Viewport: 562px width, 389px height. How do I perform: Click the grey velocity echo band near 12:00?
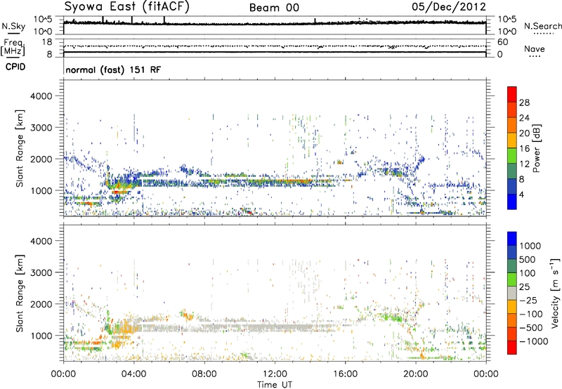(x=276, y=327)
